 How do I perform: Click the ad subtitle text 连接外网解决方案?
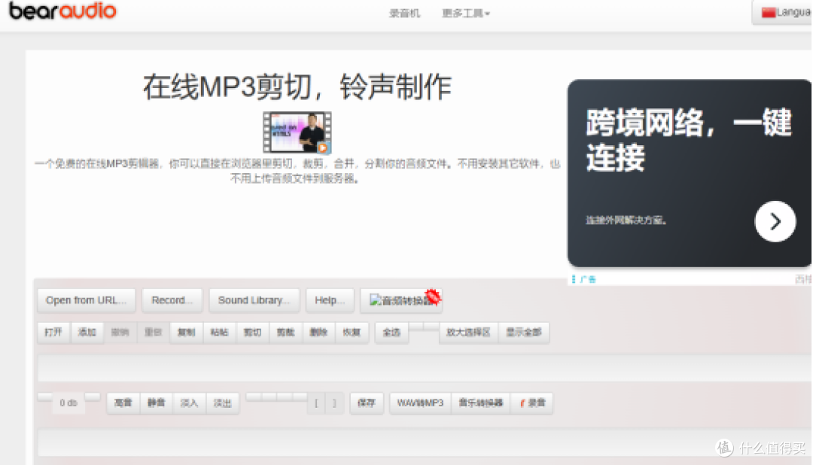(626, 220)
